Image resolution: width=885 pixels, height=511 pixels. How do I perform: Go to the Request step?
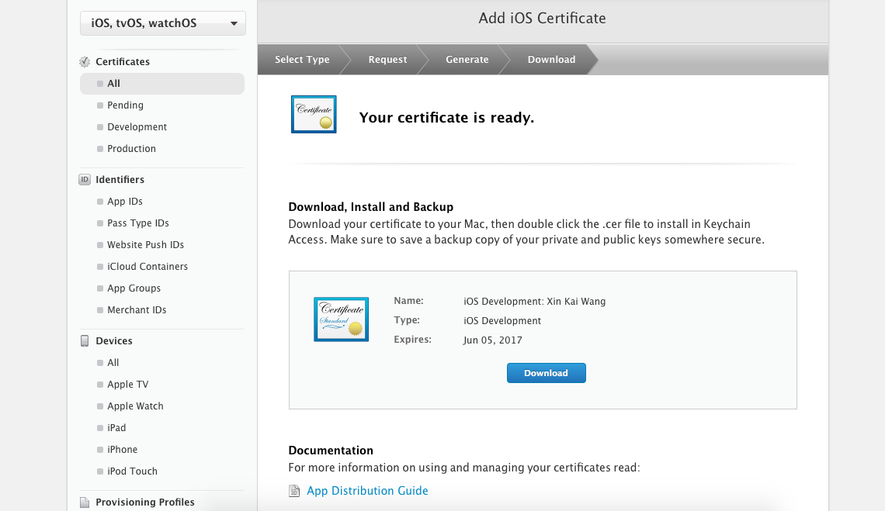387,60
